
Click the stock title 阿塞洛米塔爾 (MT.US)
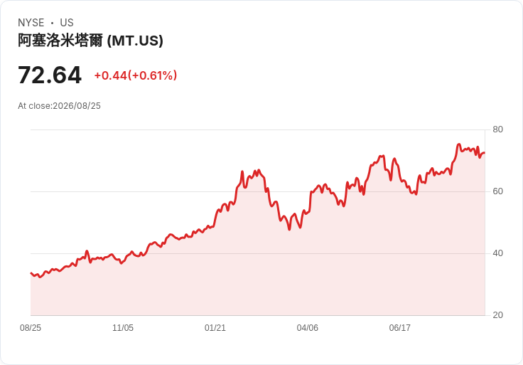pyautogui.click(x=90, y=41)
